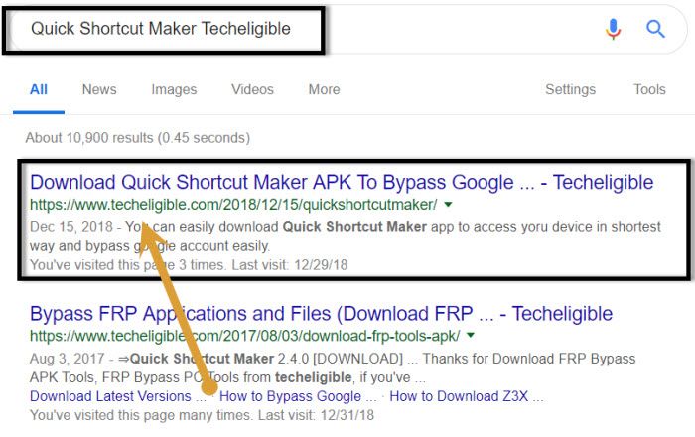Open Bypass FRP Applications and Files result

pos(321,314)
